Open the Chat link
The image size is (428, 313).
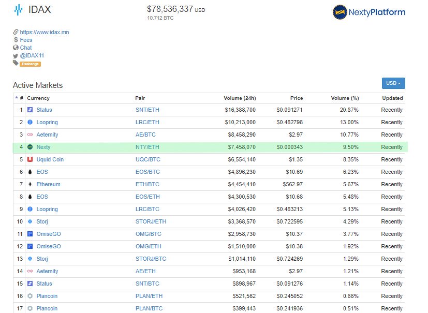26,48
